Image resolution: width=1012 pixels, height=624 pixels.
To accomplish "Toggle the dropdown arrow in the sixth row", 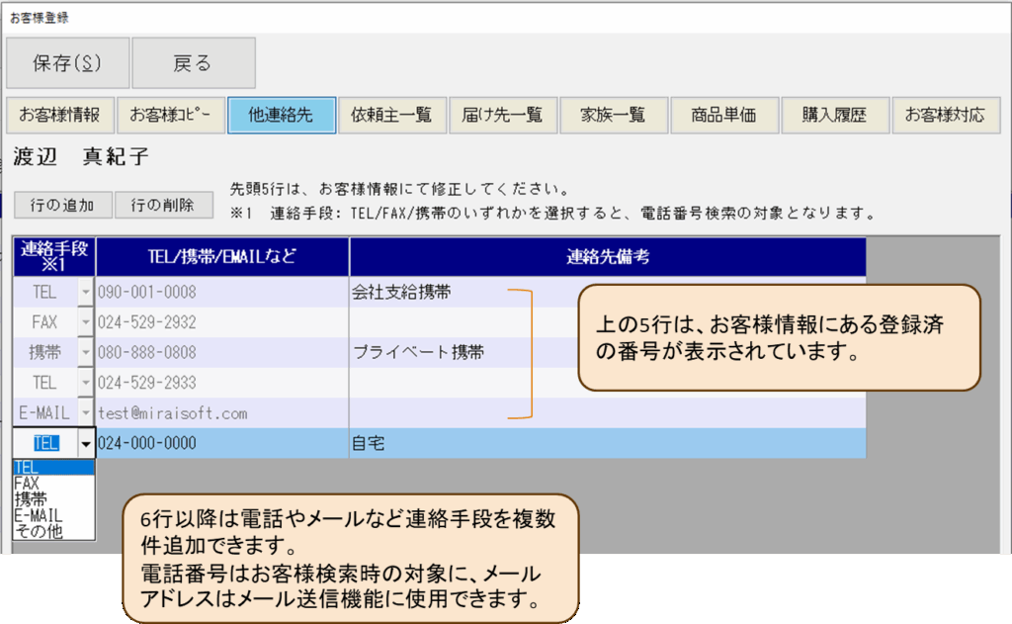I will click(x=85, y=444).
